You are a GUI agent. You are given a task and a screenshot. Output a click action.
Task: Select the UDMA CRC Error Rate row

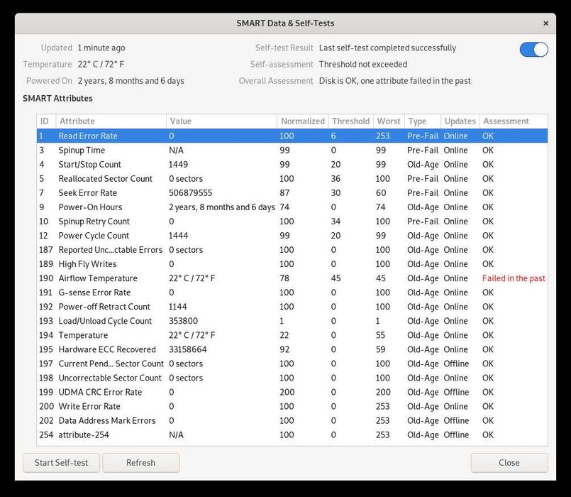point(292,392)
